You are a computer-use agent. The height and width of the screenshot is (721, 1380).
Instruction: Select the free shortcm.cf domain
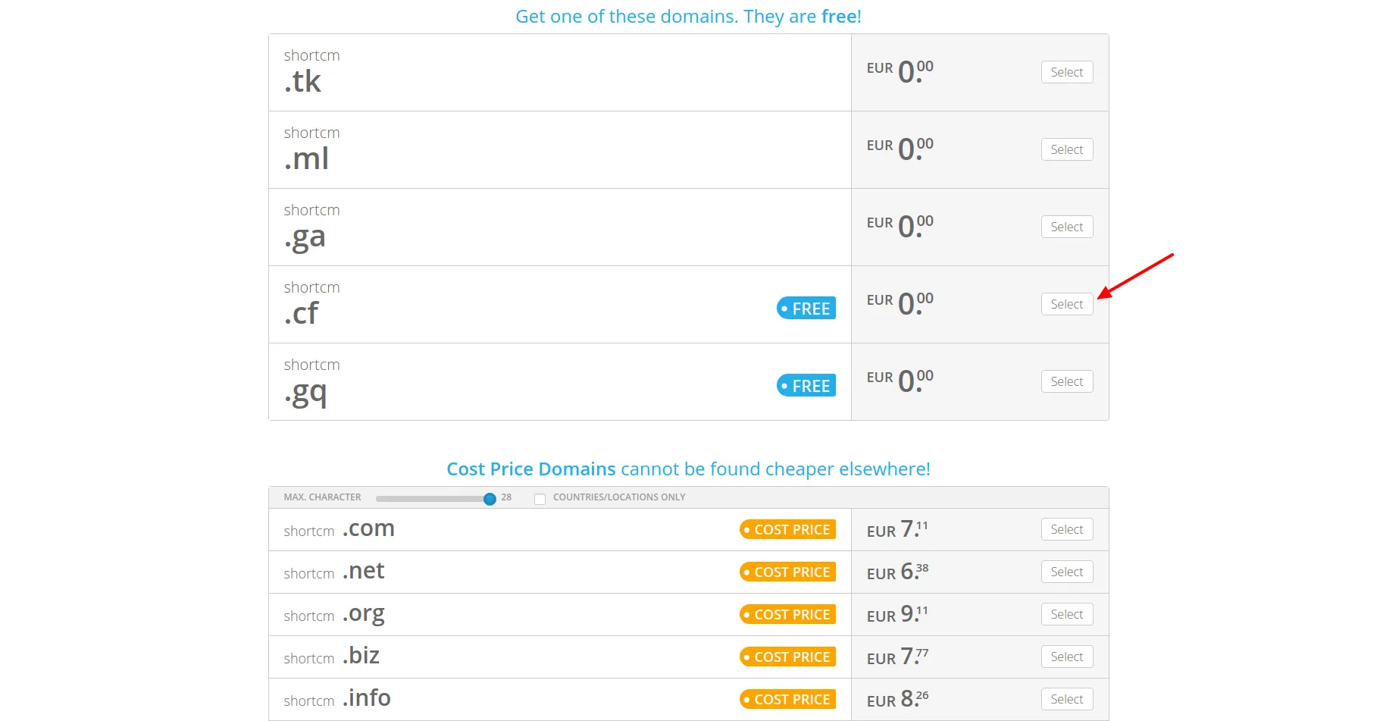point(1066,304)
